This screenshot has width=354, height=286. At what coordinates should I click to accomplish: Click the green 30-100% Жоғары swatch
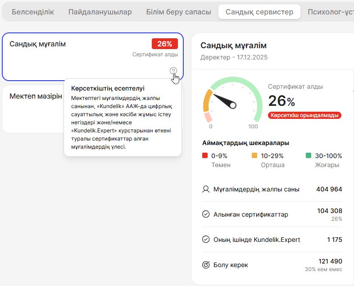pos(309,156)
